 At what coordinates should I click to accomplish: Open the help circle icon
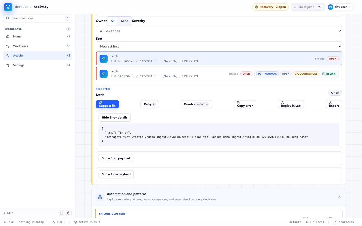click(69, 213)
